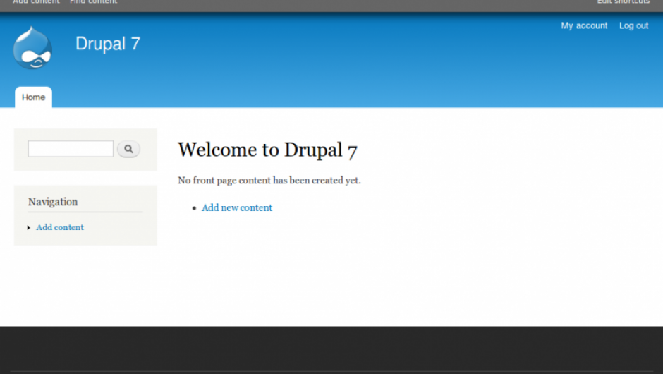The image size is (663, 374).
Task: Open Edit shortcuts link
Action: (624, 1)
